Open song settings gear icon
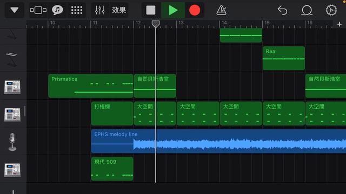Image resolution: width=346 pixels, height=194 pixels. [x=331, y=10]
